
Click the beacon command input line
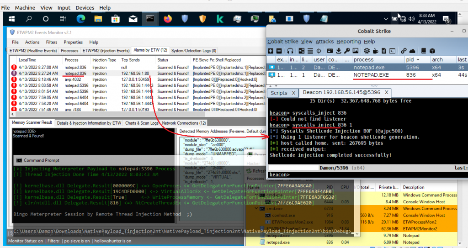tap(366, 175)
